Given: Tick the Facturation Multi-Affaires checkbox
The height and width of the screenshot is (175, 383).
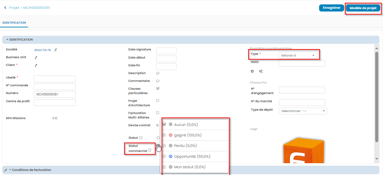Looking at the screenshot, I should [x=158, y=113].
